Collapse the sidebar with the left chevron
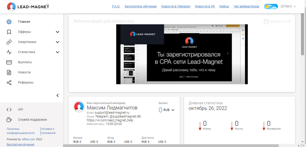Image resolution: width=306 pixels, height=147 pixels. click(x=57, y=95)
